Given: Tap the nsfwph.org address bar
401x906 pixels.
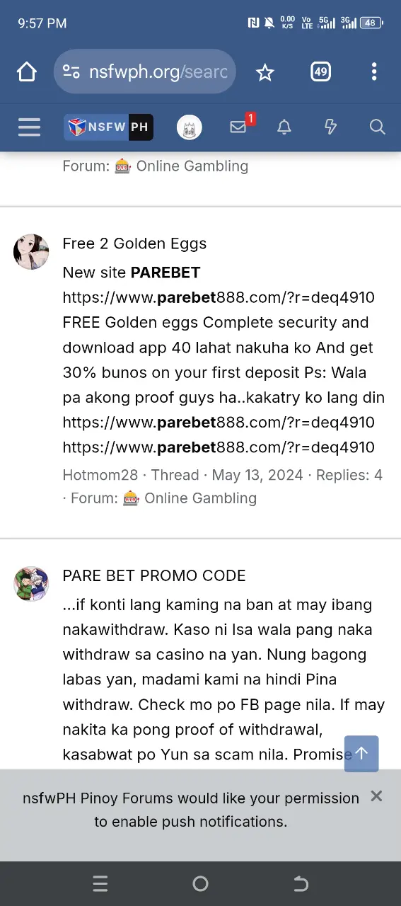Looking at the screenshot, I should point(145,71).
